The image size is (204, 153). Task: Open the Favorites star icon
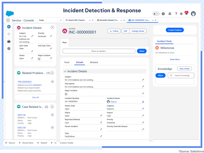155,14
